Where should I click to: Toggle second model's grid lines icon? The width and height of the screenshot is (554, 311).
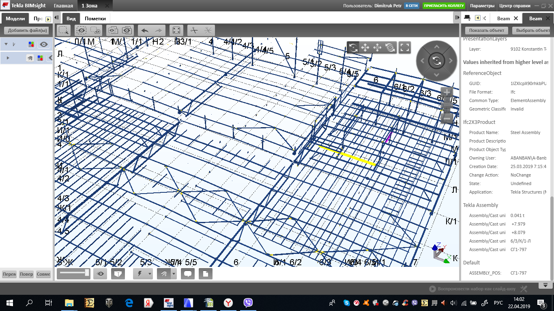30,58
